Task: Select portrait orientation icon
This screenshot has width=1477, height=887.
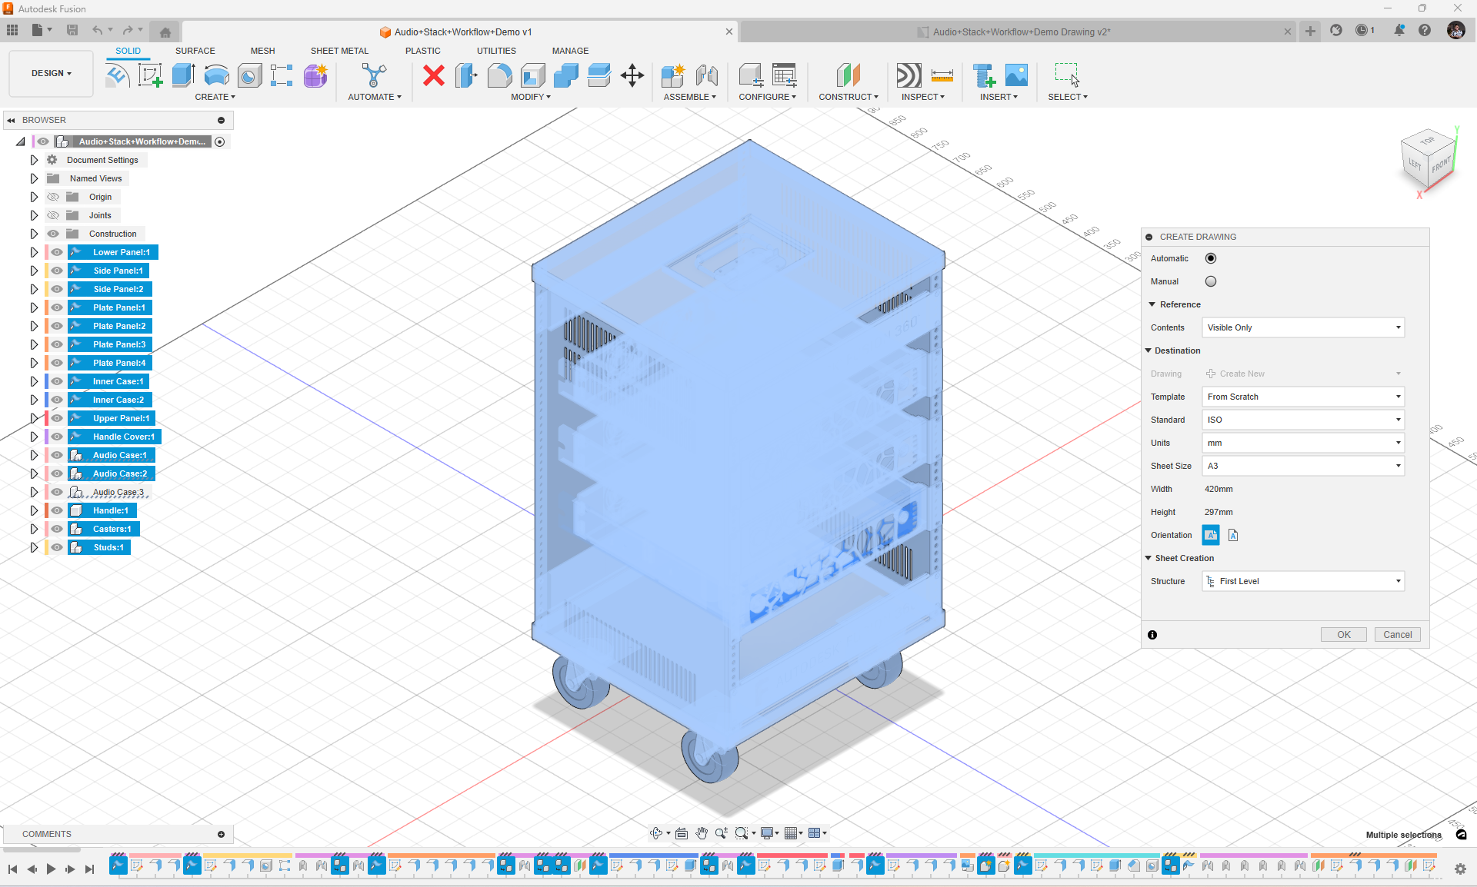Action: coord(1233,535)
